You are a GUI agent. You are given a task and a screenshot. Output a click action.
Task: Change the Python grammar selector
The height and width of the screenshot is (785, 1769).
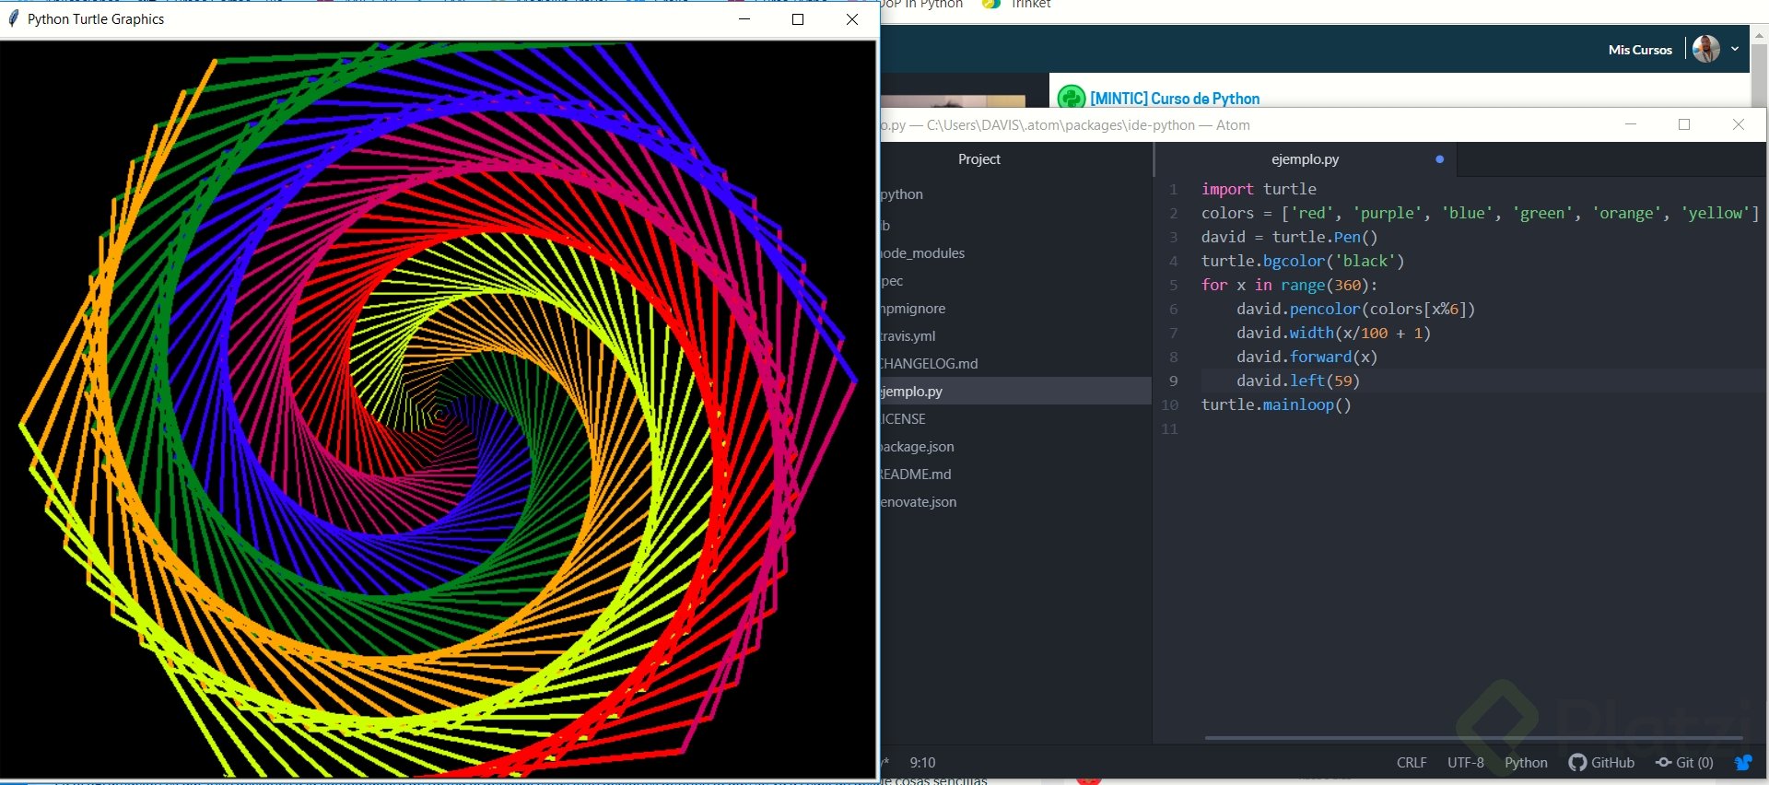coord(1526,763)
